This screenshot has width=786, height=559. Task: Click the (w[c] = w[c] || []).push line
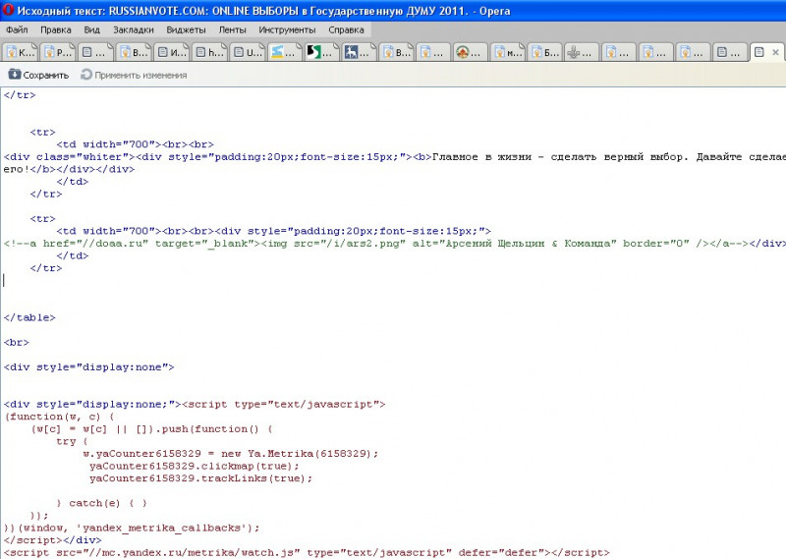[152, 429]
